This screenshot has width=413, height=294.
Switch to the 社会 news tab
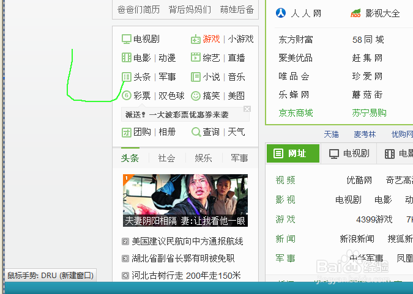[x=166, y=158]
